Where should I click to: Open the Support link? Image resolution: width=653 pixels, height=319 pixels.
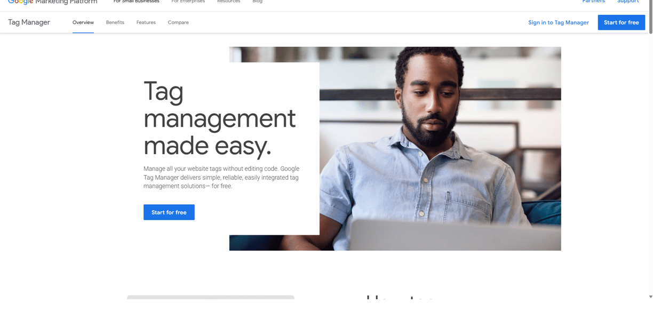point(628,2)
